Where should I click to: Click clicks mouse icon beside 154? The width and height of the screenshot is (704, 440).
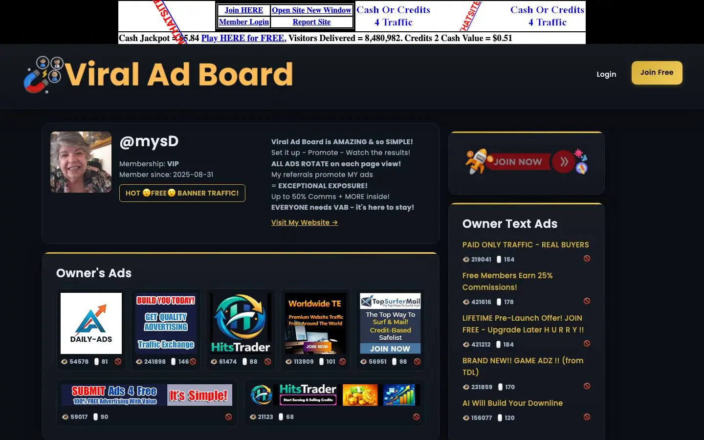(499, 260)
